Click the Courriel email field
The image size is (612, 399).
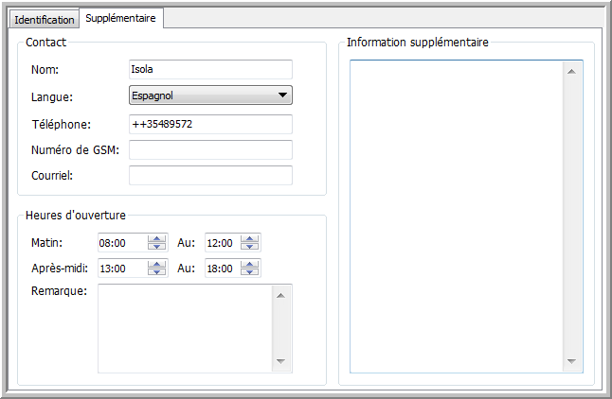(x=209, y=175)
